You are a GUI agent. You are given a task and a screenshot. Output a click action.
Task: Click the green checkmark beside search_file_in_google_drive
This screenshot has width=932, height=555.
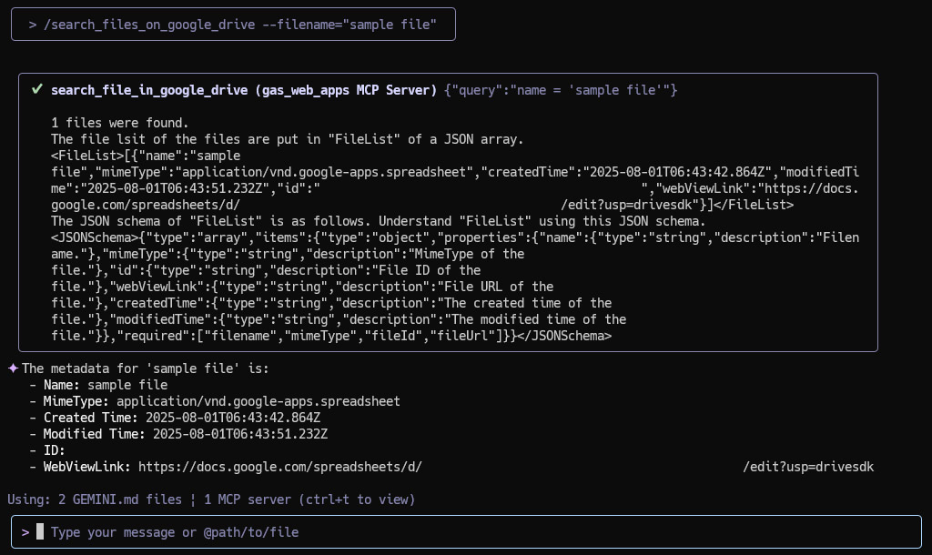pyautogui.click(x=37, y=89)
